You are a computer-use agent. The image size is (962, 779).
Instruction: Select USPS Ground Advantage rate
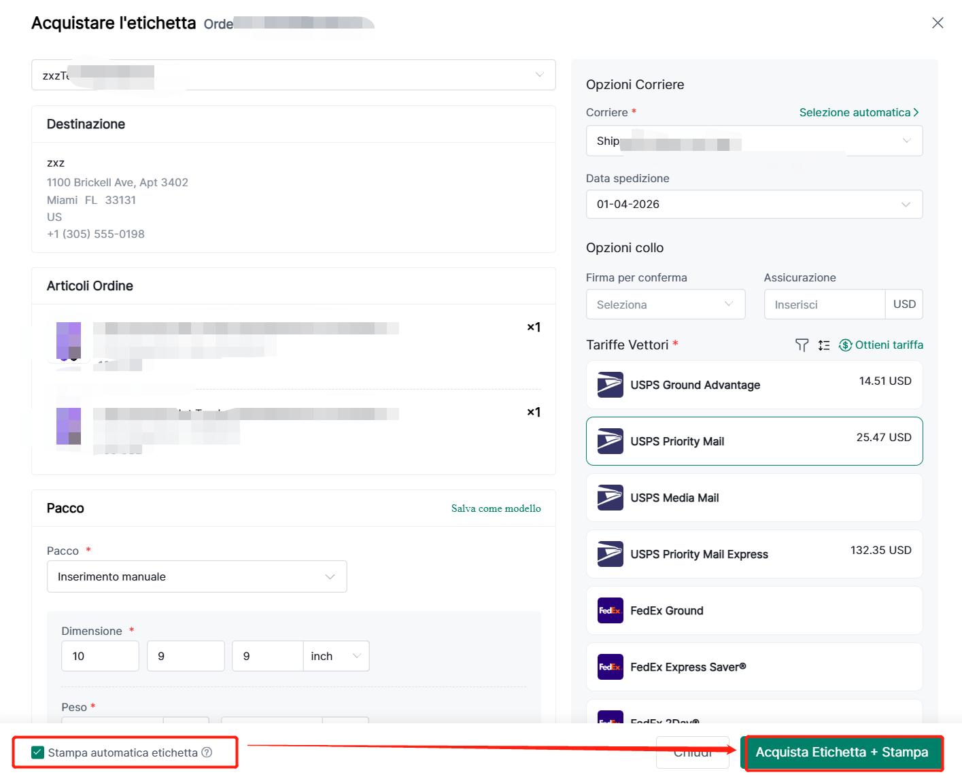point(753,385)
